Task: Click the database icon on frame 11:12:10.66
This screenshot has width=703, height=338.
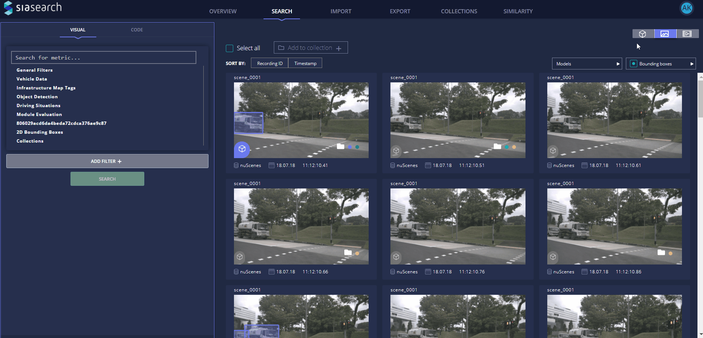Action: 236,272
